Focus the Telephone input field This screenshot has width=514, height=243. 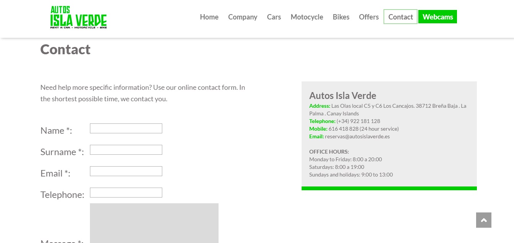pyautogui.click(x=126, y=193)
